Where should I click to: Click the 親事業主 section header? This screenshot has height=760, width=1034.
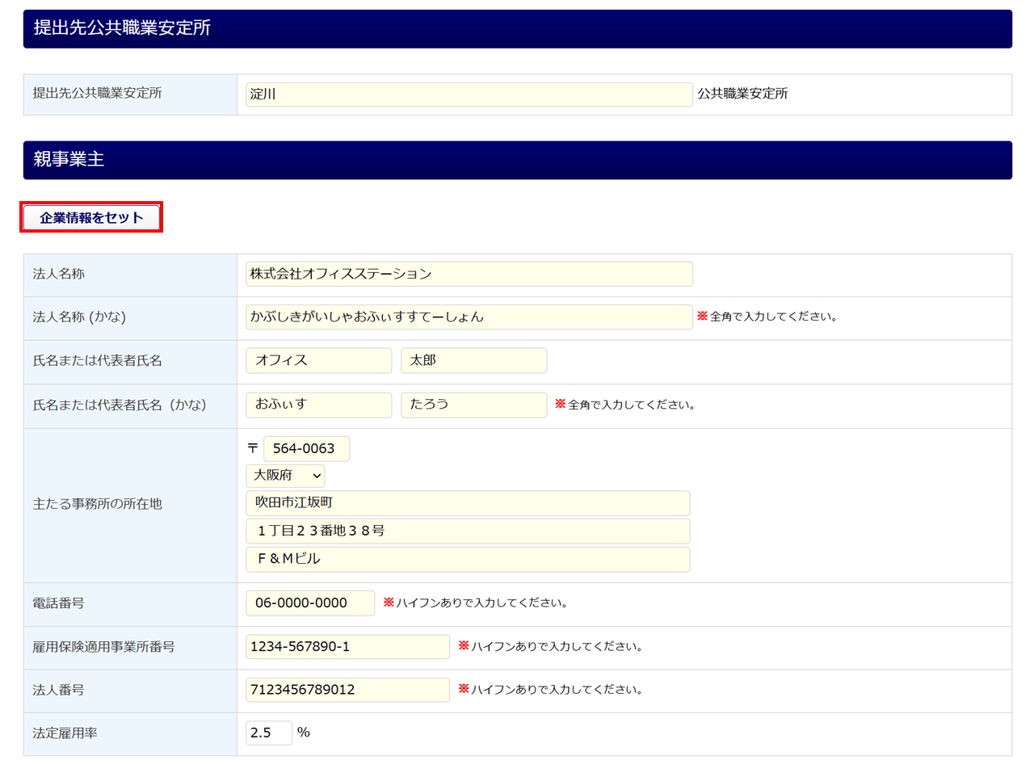[x=517, y=160]
